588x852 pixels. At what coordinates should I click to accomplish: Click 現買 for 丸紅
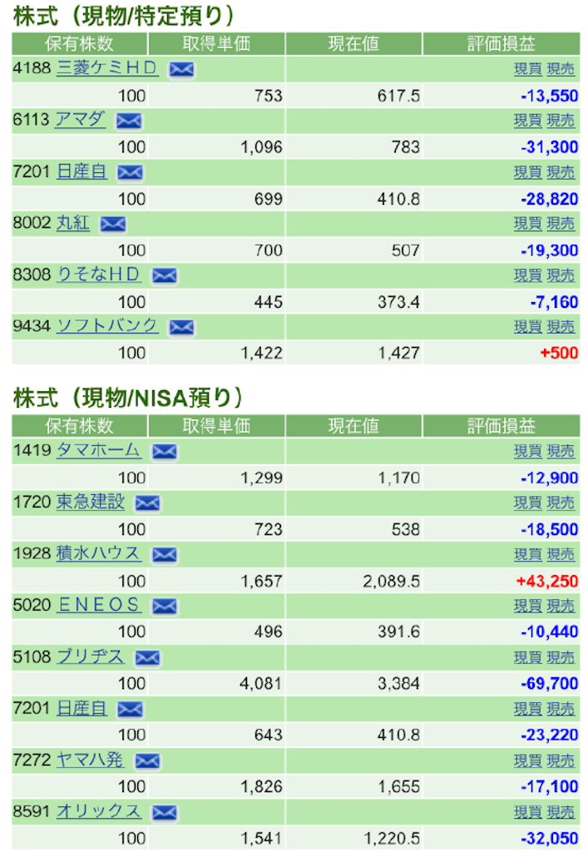(528, 224)
